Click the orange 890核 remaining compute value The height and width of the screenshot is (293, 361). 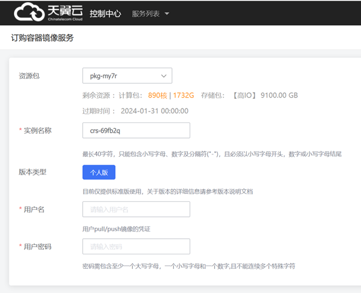[x=158, y=95]
